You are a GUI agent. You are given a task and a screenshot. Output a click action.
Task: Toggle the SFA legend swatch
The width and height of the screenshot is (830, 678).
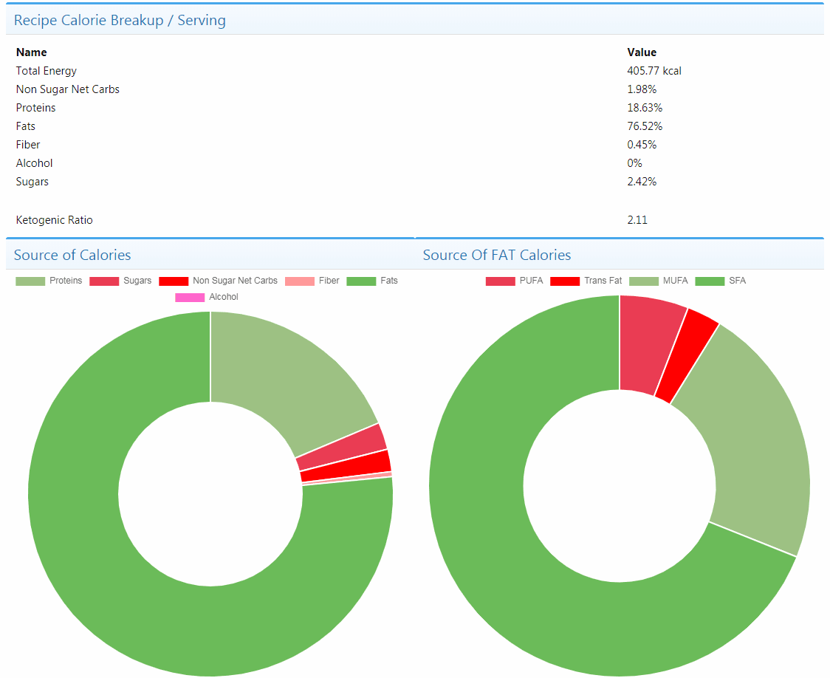coord(710,281)
